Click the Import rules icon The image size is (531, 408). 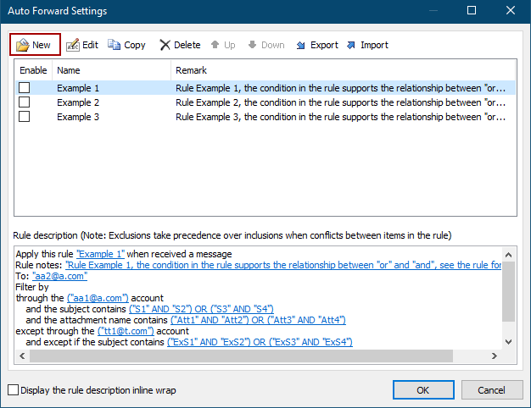click(x=351, y=45)
